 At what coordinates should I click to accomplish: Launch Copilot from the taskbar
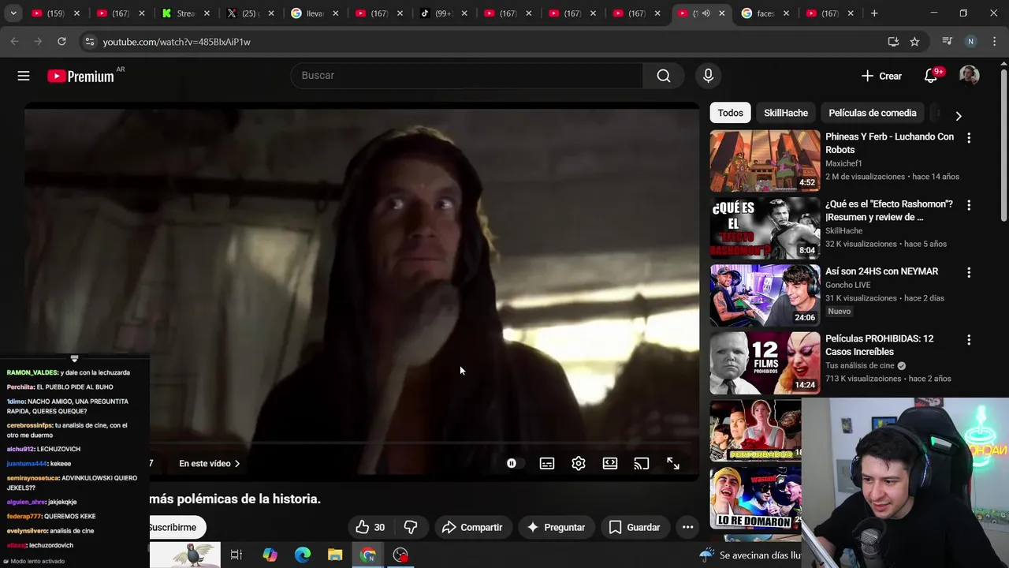270,555
